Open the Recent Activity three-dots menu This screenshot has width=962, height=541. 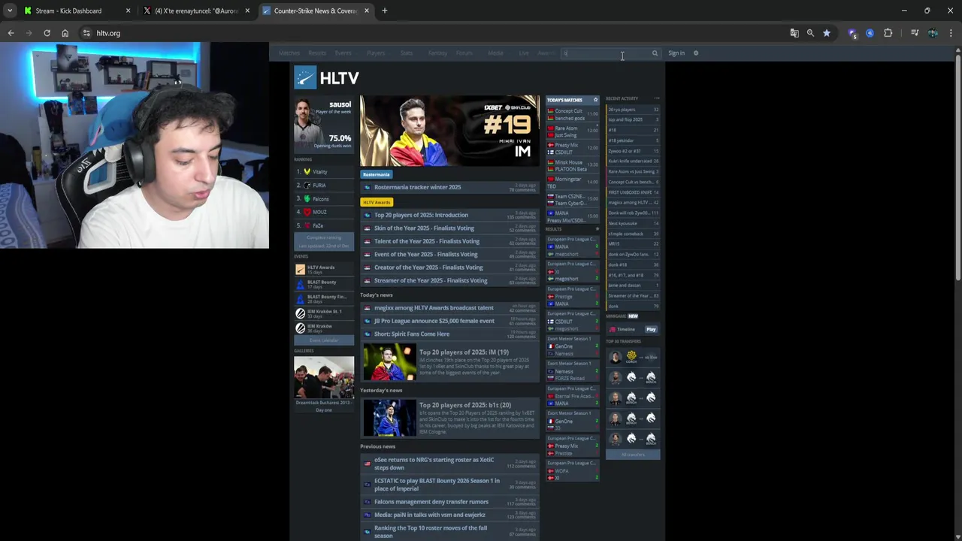pyautogui.click(x=656, y=98)
